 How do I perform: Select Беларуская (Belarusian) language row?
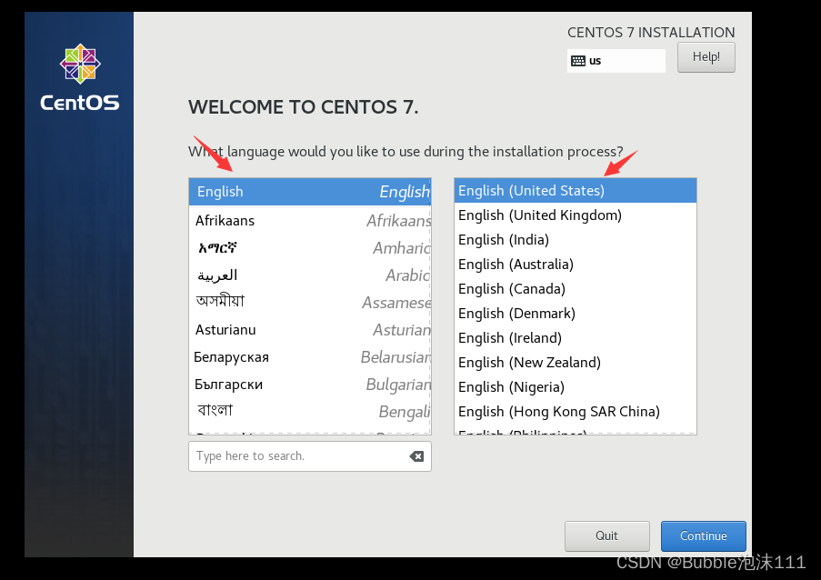pos(310,357)
